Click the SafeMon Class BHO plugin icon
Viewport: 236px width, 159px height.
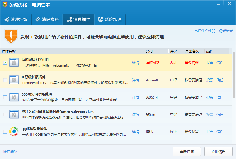pyautogui.click(x=14, y=114)
